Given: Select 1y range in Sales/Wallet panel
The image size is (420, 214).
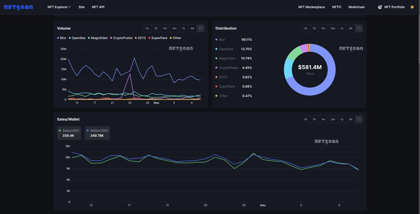Looking at the screenshot, I should (x=342, y=119).
